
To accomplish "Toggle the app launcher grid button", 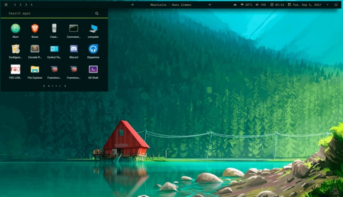I will (x=6, y=5).
